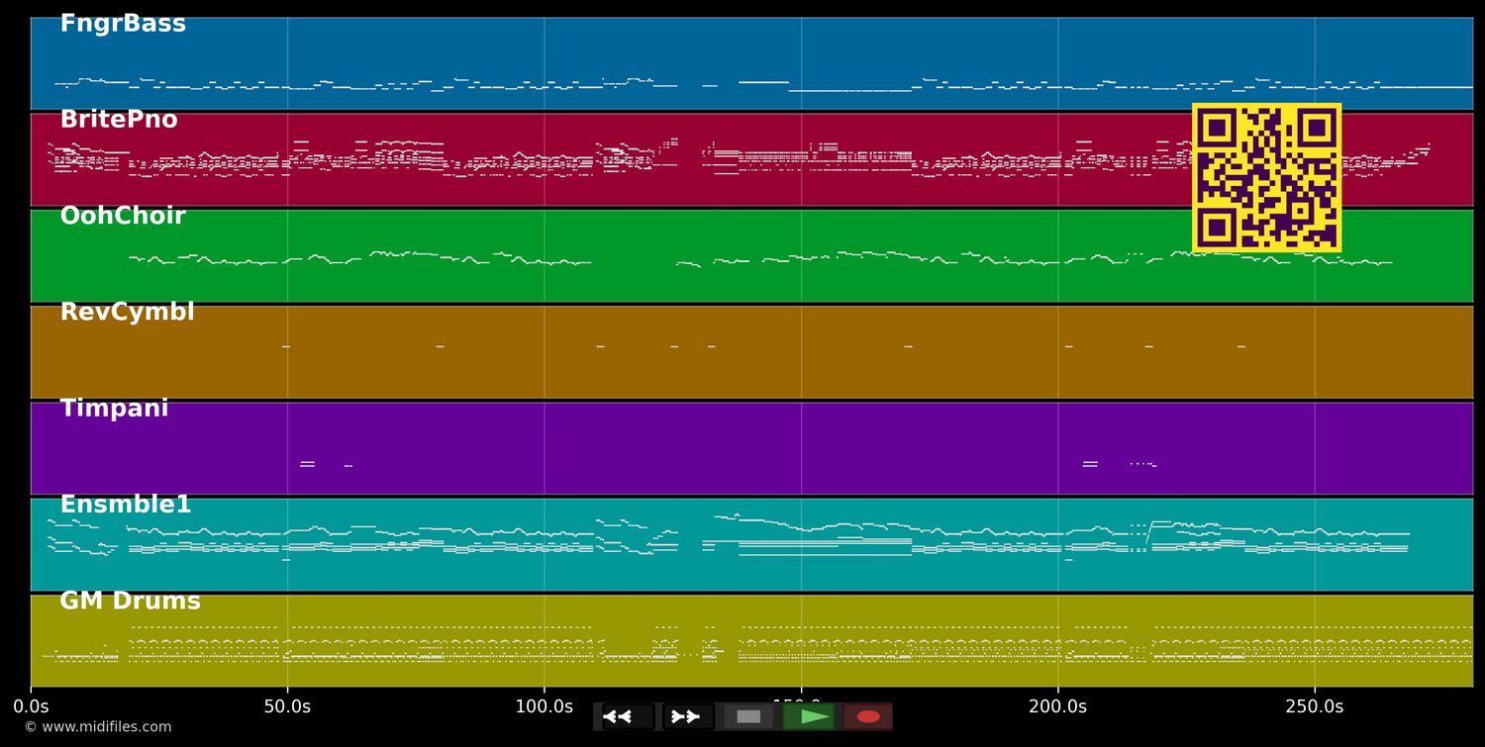Jump to the 100.0s time label

pos(544,706)
